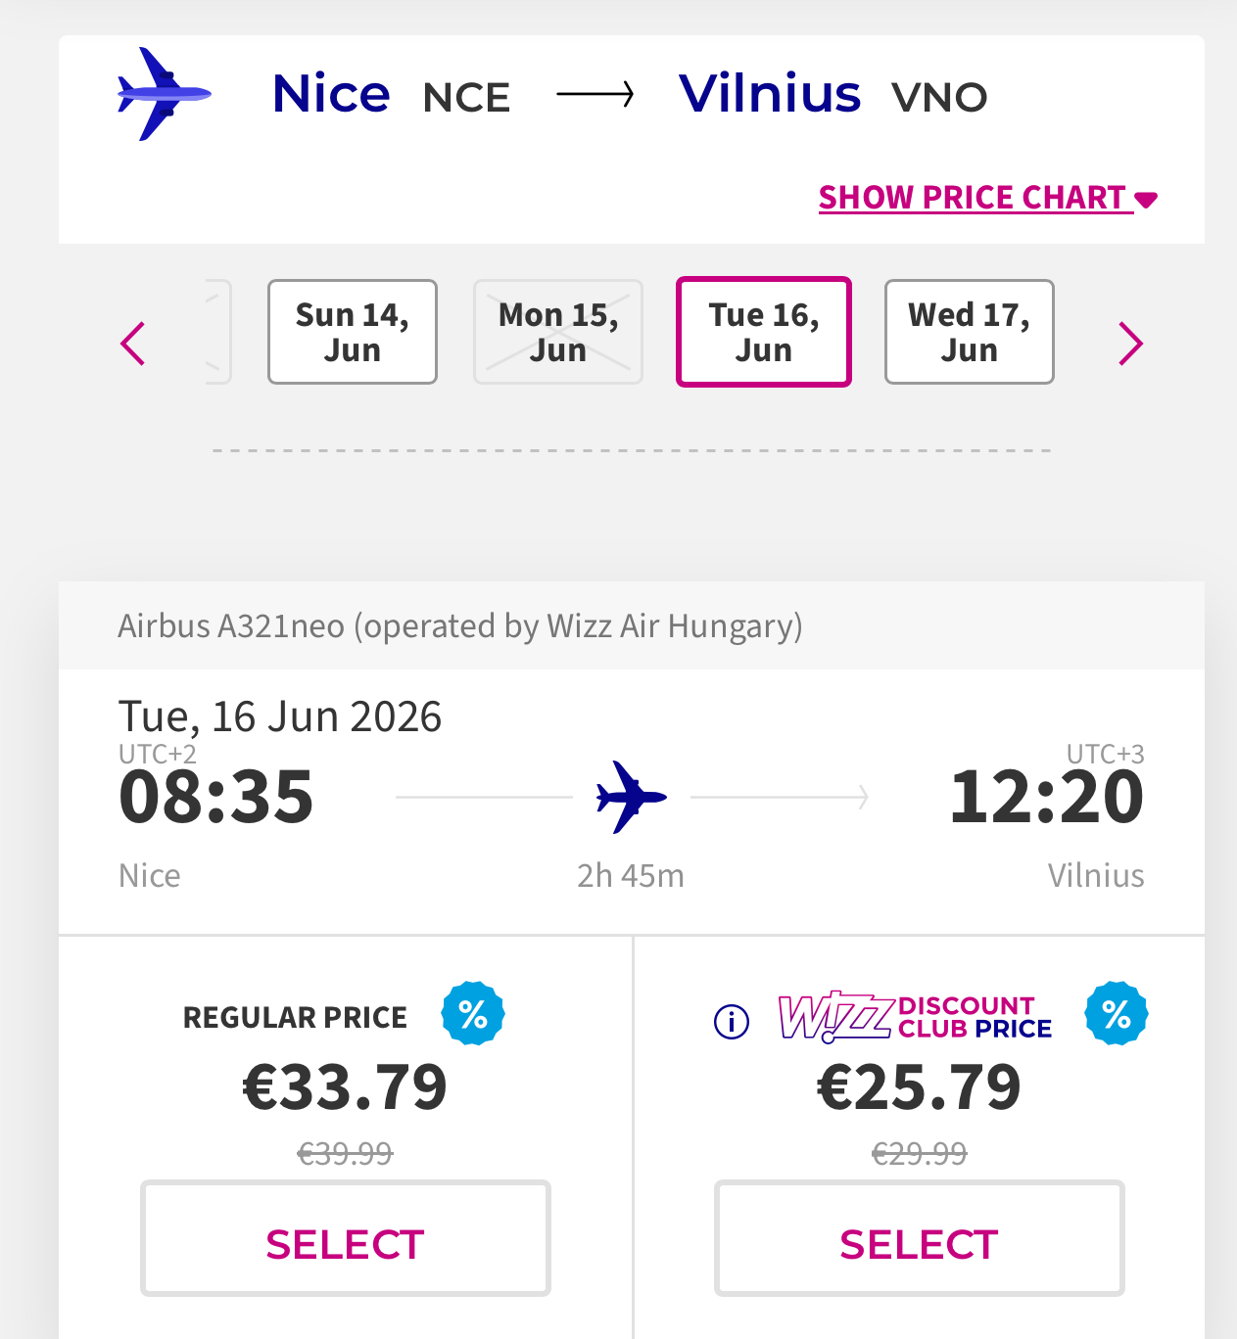Go to previous dates with left chevron

(x=133, y=344)
